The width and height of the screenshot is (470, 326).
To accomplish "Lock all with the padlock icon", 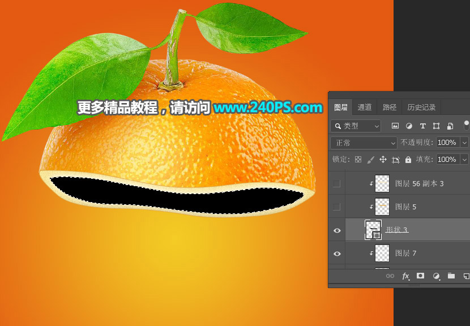I will [x=408, y=160].
